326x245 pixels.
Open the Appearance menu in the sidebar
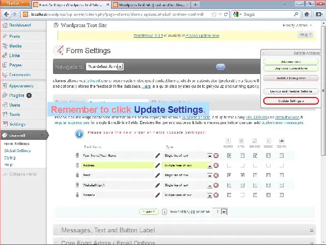[x=21, y=86]
